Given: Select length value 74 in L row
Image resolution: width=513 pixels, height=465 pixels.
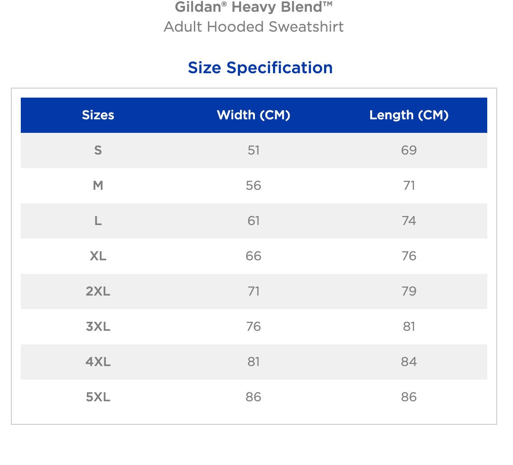Looking at the screenshot, I should point(409,221).
